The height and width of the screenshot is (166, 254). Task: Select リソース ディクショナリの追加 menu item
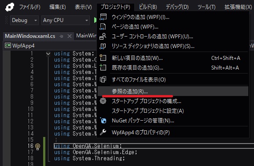point(173,46)
